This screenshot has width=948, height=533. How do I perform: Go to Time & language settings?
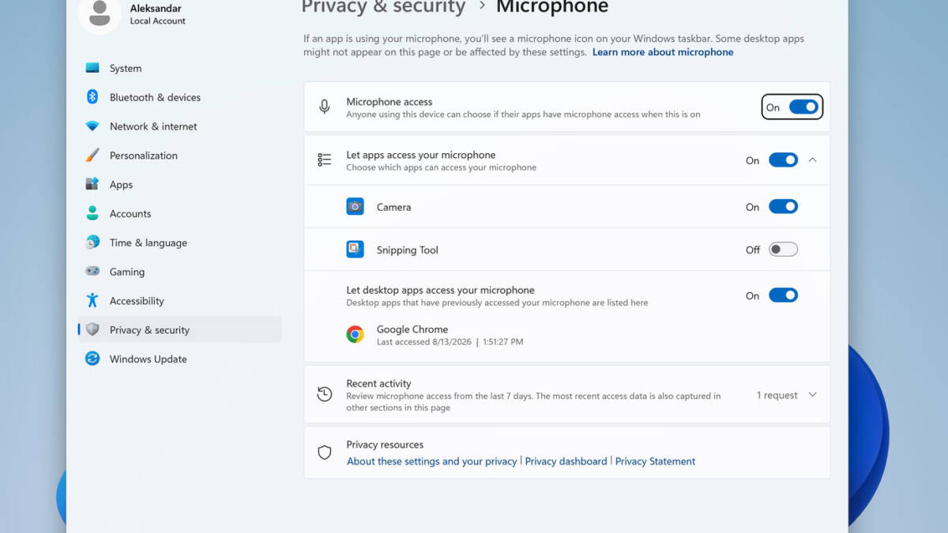[180, 242]
